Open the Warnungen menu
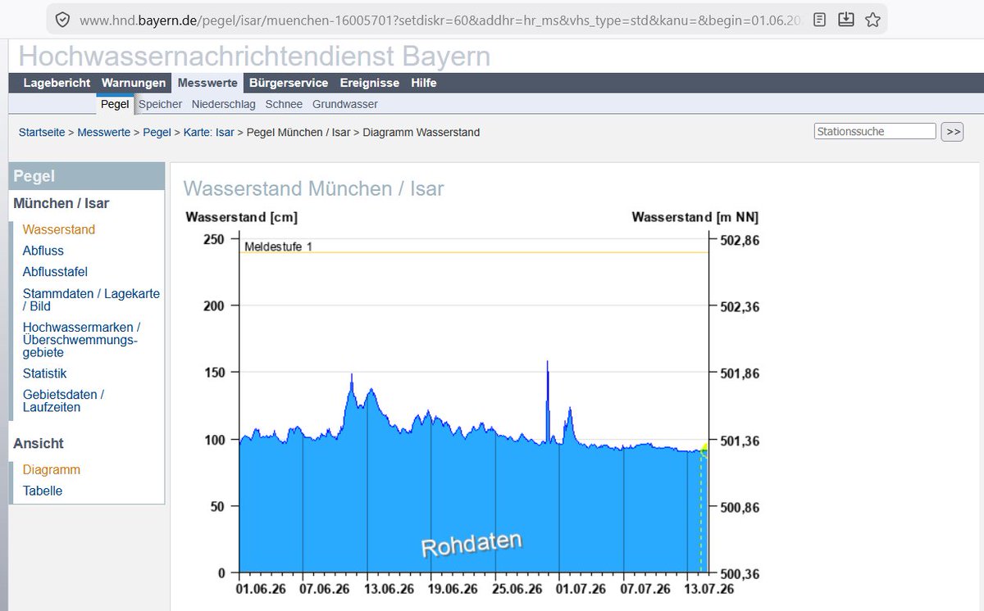This screenshot has height=611, width=984. pyautogui.click(x=134, y=83)
